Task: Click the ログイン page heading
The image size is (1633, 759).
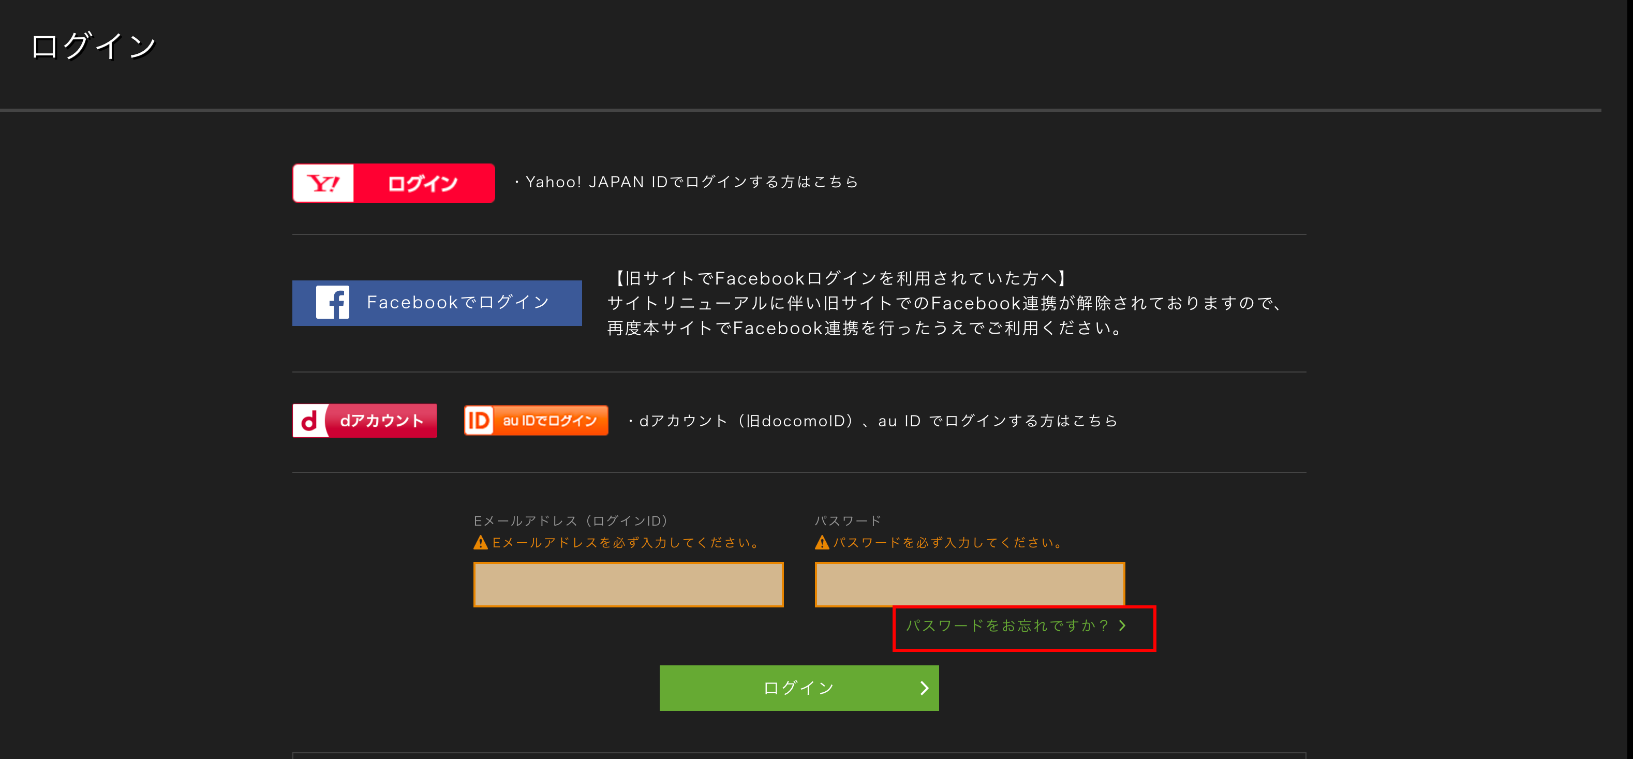Action: click(x=93, y=46)
